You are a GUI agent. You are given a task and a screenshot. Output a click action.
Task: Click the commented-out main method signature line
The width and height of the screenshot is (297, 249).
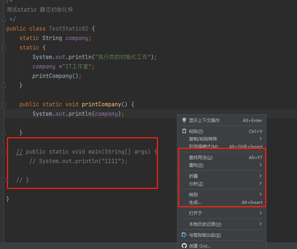[87, 151]
